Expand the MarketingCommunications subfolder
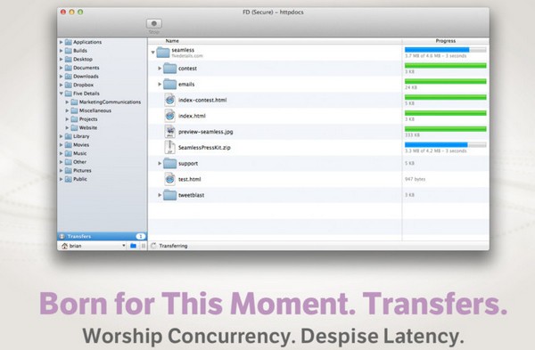Viewport: 535px width, 350px height. pyautogui.click(x=67, y=102)
